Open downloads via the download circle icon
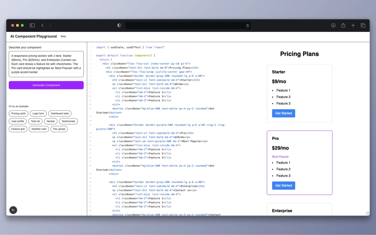Image resolution: width=376 pixels, height=235 pixels. tap(333, 25)
